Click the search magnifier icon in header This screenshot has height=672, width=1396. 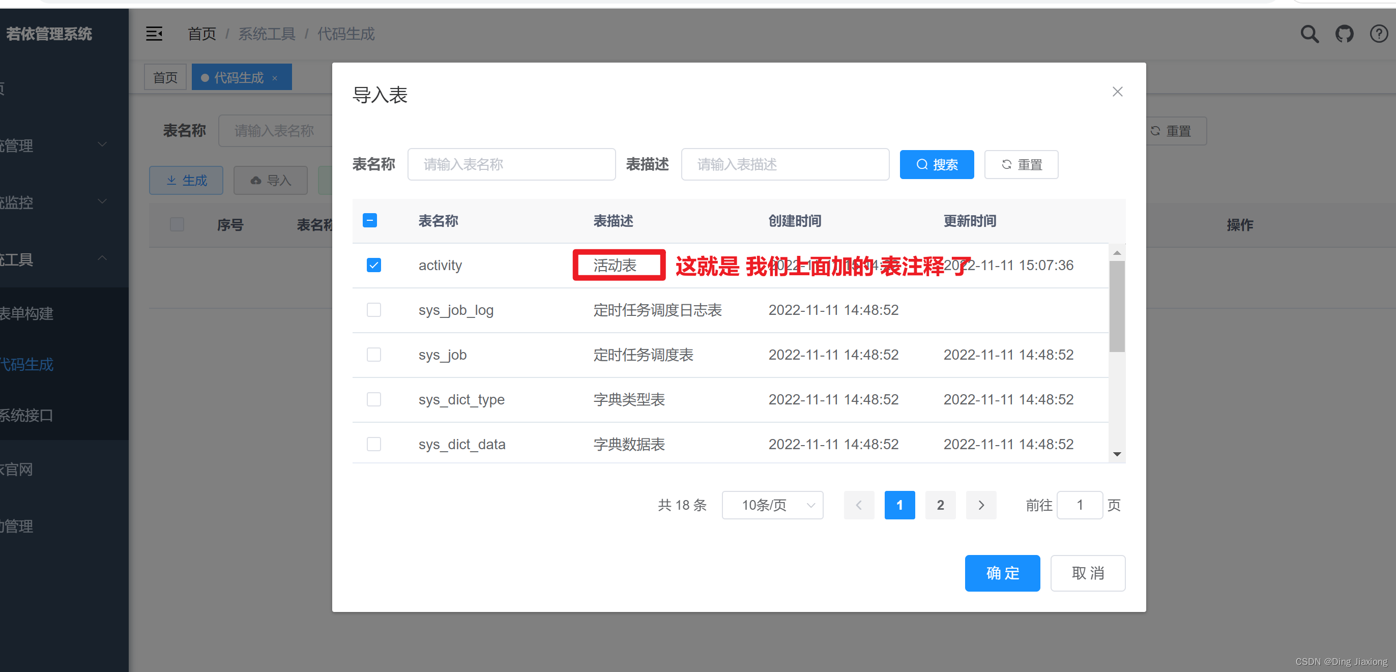[1310, 34]
